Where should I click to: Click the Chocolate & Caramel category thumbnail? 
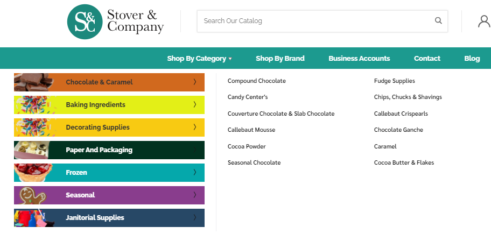pos(33,82)
